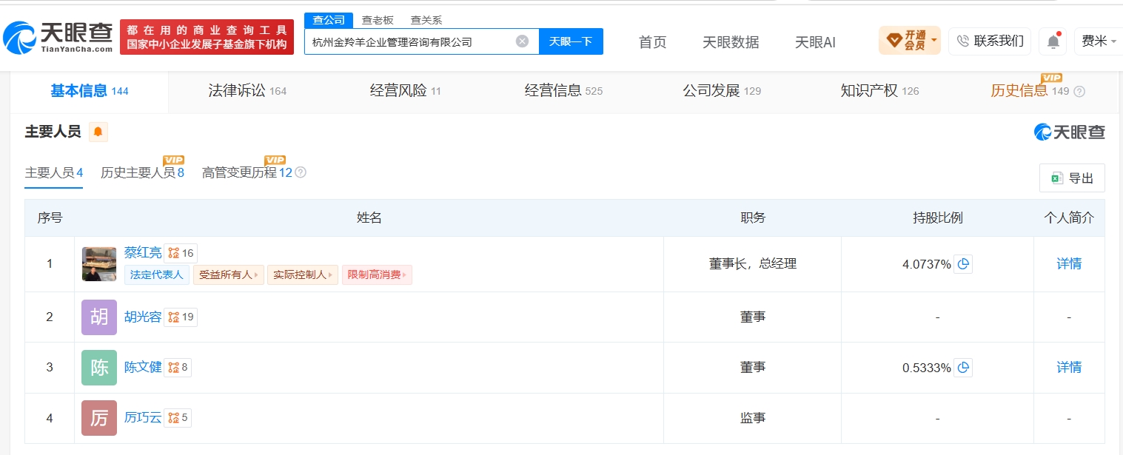Open the 法律诉讼 tab

point(247,91)
